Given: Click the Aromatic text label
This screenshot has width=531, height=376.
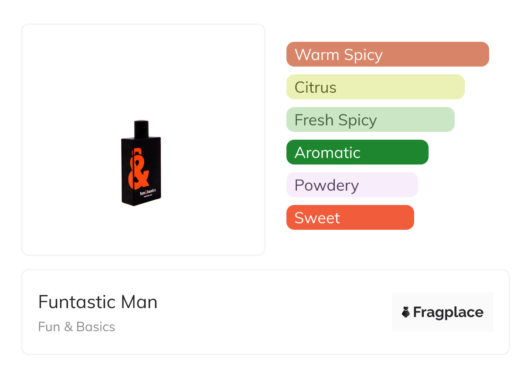Looking at the screenshot, I should (327, 153).
